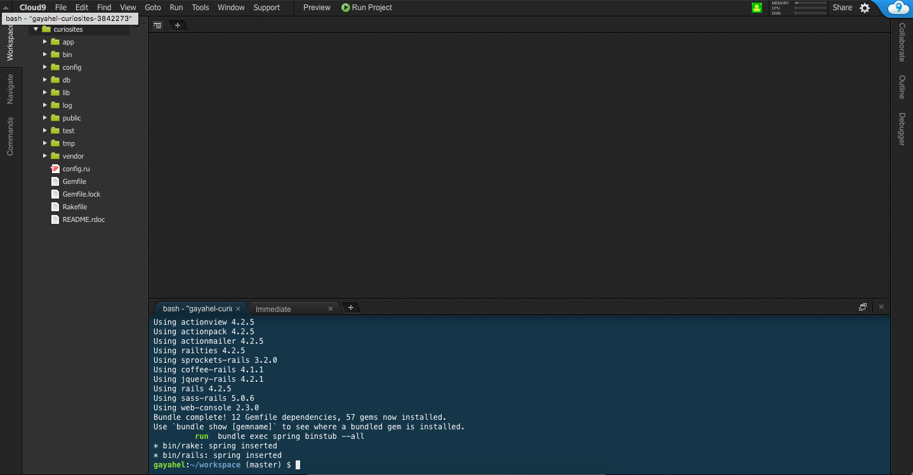Open the Edit menu

pos(82,8)
